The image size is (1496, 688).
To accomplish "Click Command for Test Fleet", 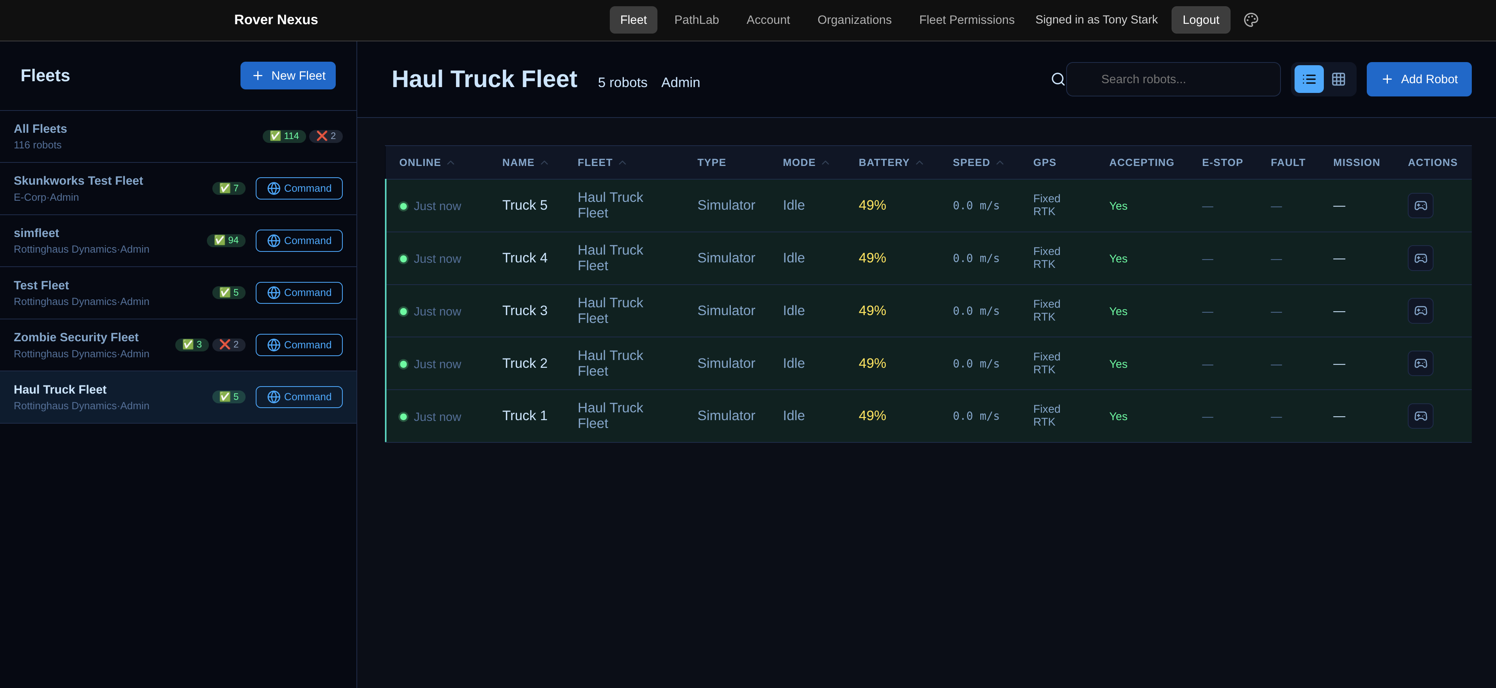I will click(299, 293).
